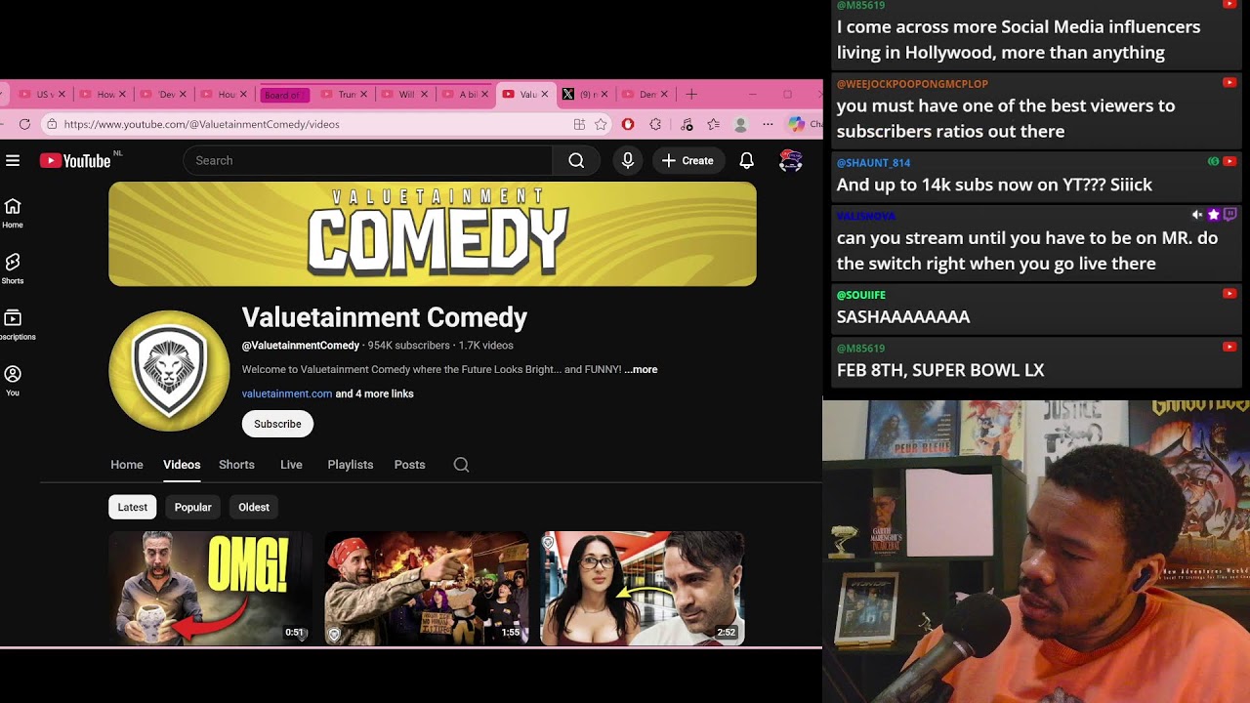Go to YouTube home via the logo
This screenshot has width=1250, height=703.
(x=75, y=161)
